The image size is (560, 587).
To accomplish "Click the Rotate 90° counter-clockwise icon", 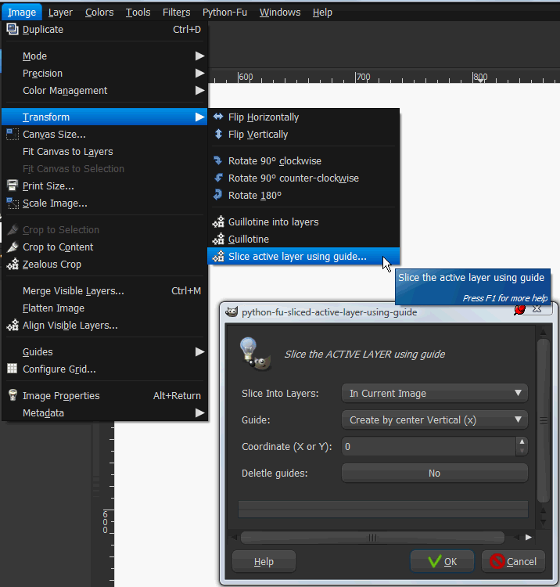I will click(x=218, y=178).
